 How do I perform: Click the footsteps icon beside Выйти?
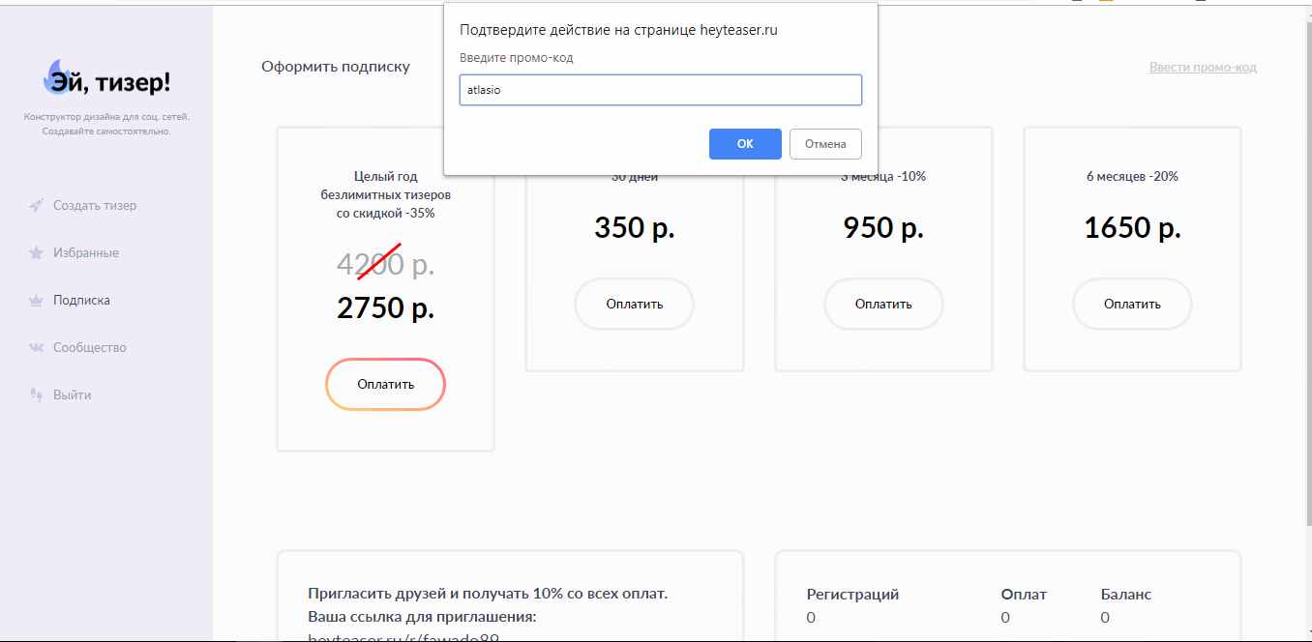36,394
